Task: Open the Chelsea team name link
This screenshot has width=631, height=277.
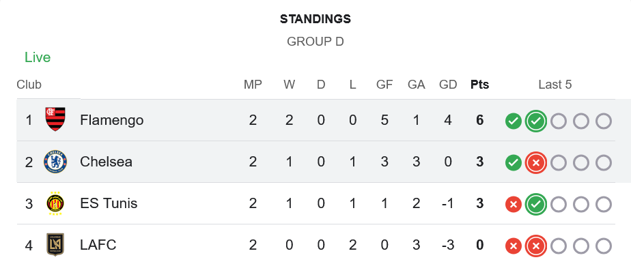Action: pyautogui.click(x=106, y=162)
